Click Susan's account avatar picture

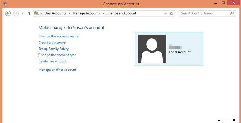coord(152,49)
